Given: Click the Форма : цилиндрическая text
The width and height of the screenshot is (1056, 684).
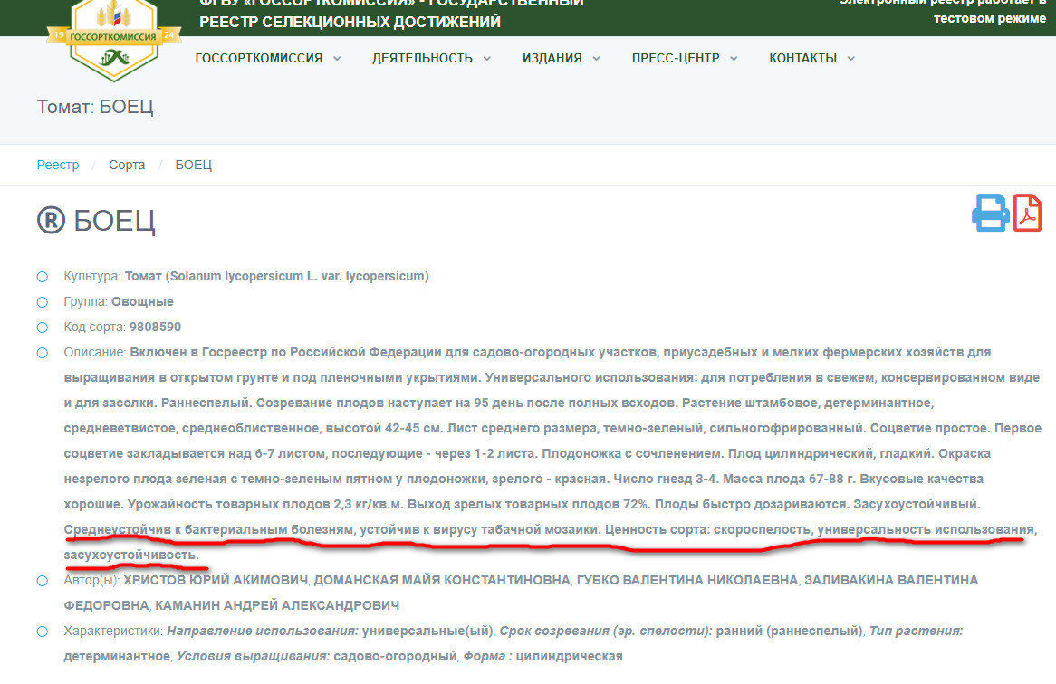Looking at the screenshot, I should (542, 656).
